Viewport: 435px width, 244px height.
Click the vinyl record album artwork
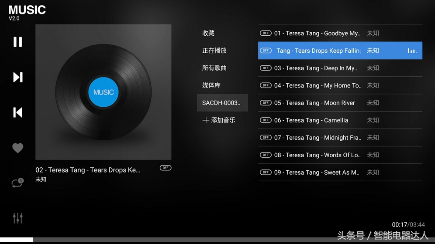tap(103, 92)
